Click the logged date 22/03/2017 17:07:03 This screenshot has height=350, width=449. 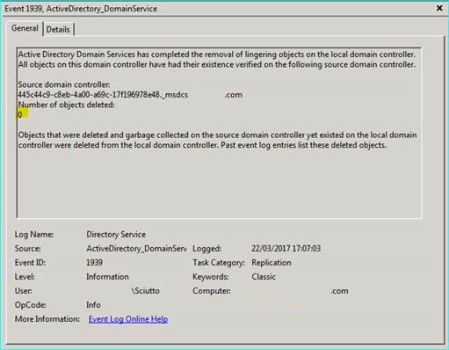[x=286, y=248]
